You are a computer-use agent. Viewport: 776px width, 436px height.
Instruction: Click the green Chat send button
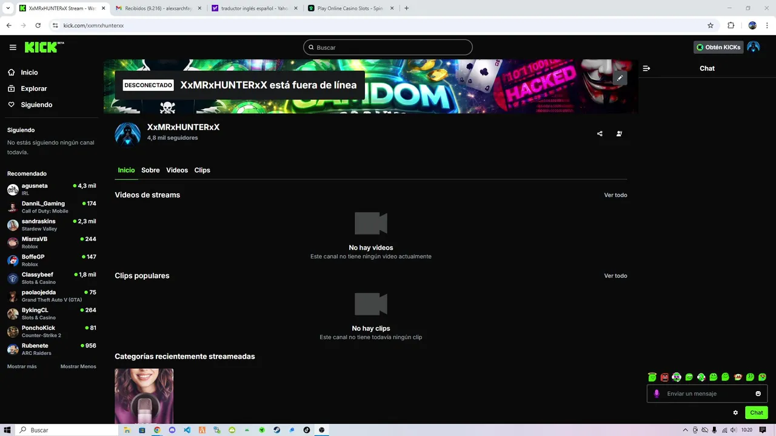757,412
